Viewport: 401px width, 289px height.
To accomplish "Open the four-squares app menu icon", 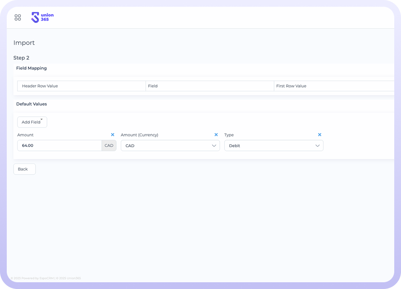I will (18, 18).
